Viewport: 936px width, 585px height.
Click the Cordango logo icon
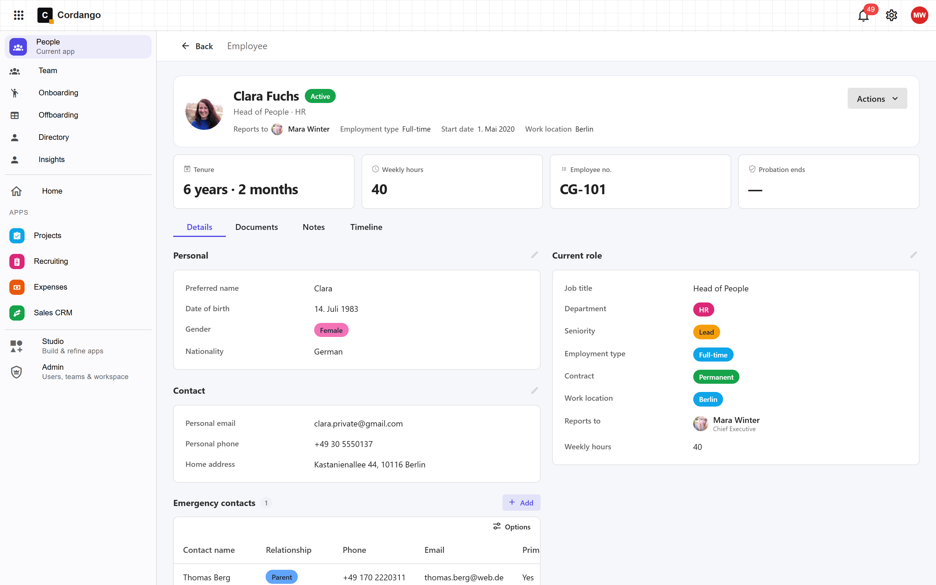tap(45, 15)
